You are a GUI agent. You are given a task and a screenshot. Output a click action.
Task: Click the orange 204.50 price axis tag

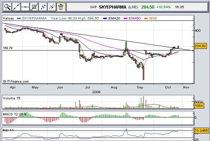[x=200, y=46]
